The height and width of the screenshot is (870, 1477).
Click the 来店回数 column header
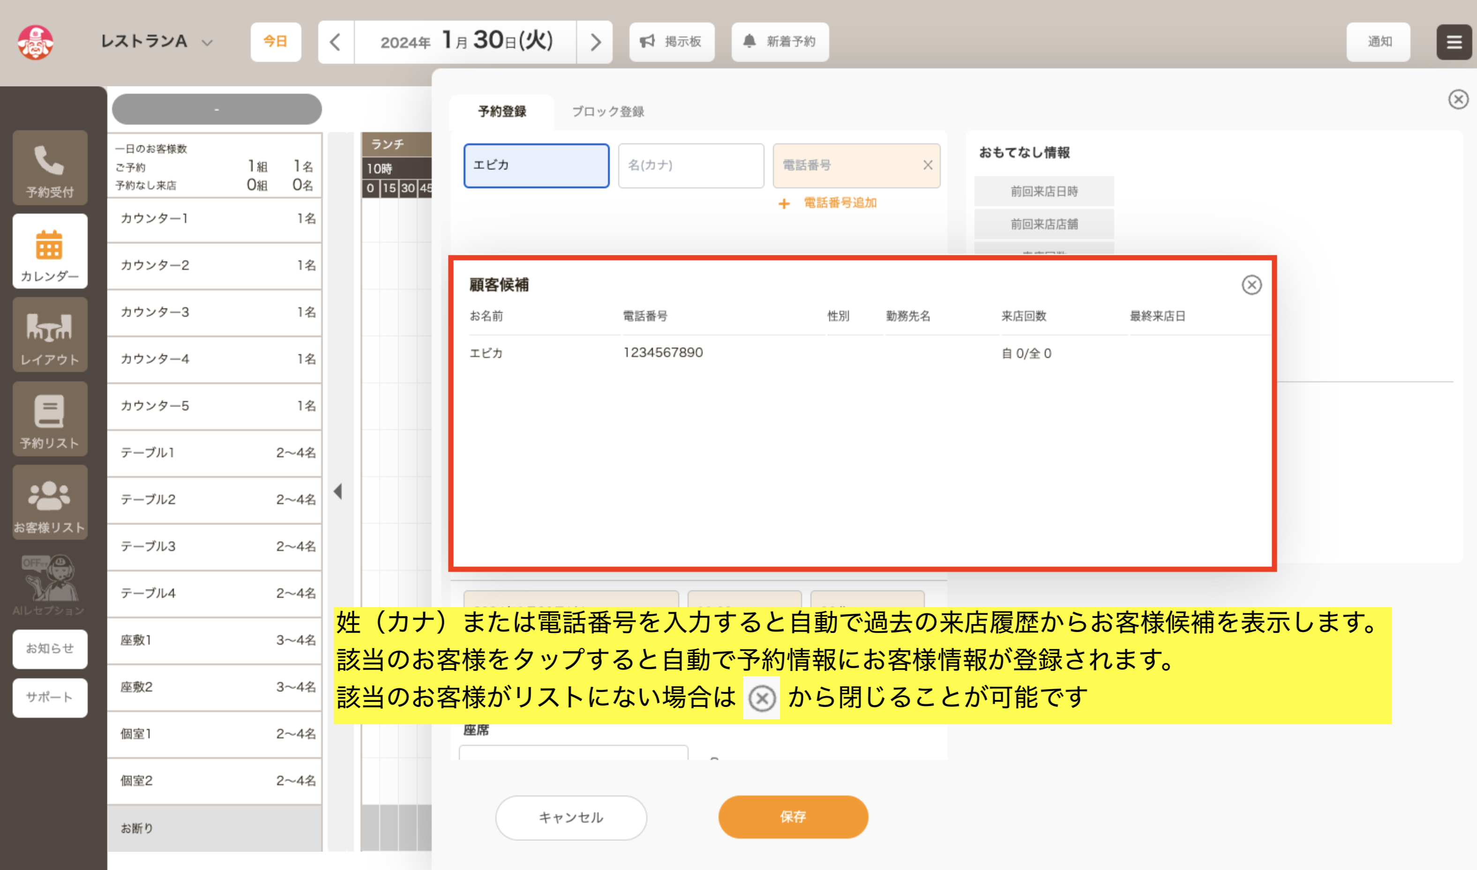click(1024, 317)
